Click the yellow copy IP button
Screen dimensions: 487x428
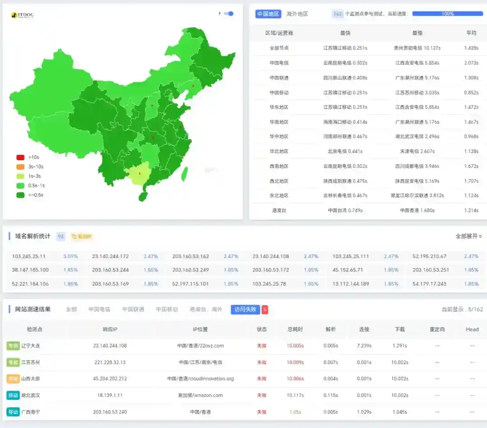click(x=82, y=236)
